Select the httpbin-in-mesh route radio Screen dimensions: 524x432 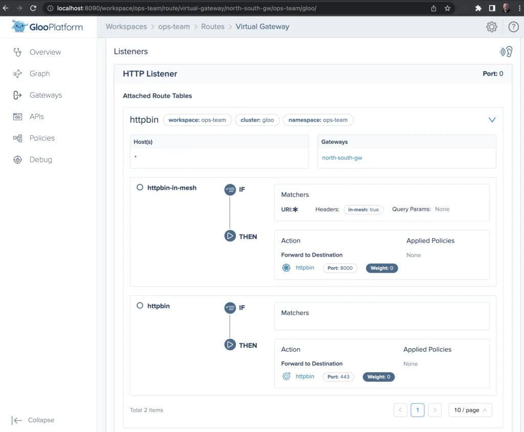pos(140,187)
